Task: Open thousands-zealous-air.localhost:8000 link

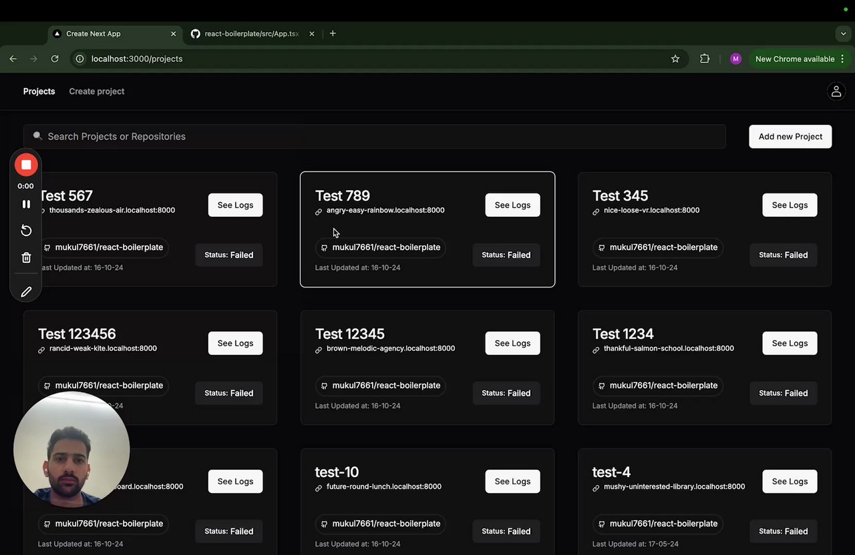Action: pyautogui.click(x=112, y=210)
